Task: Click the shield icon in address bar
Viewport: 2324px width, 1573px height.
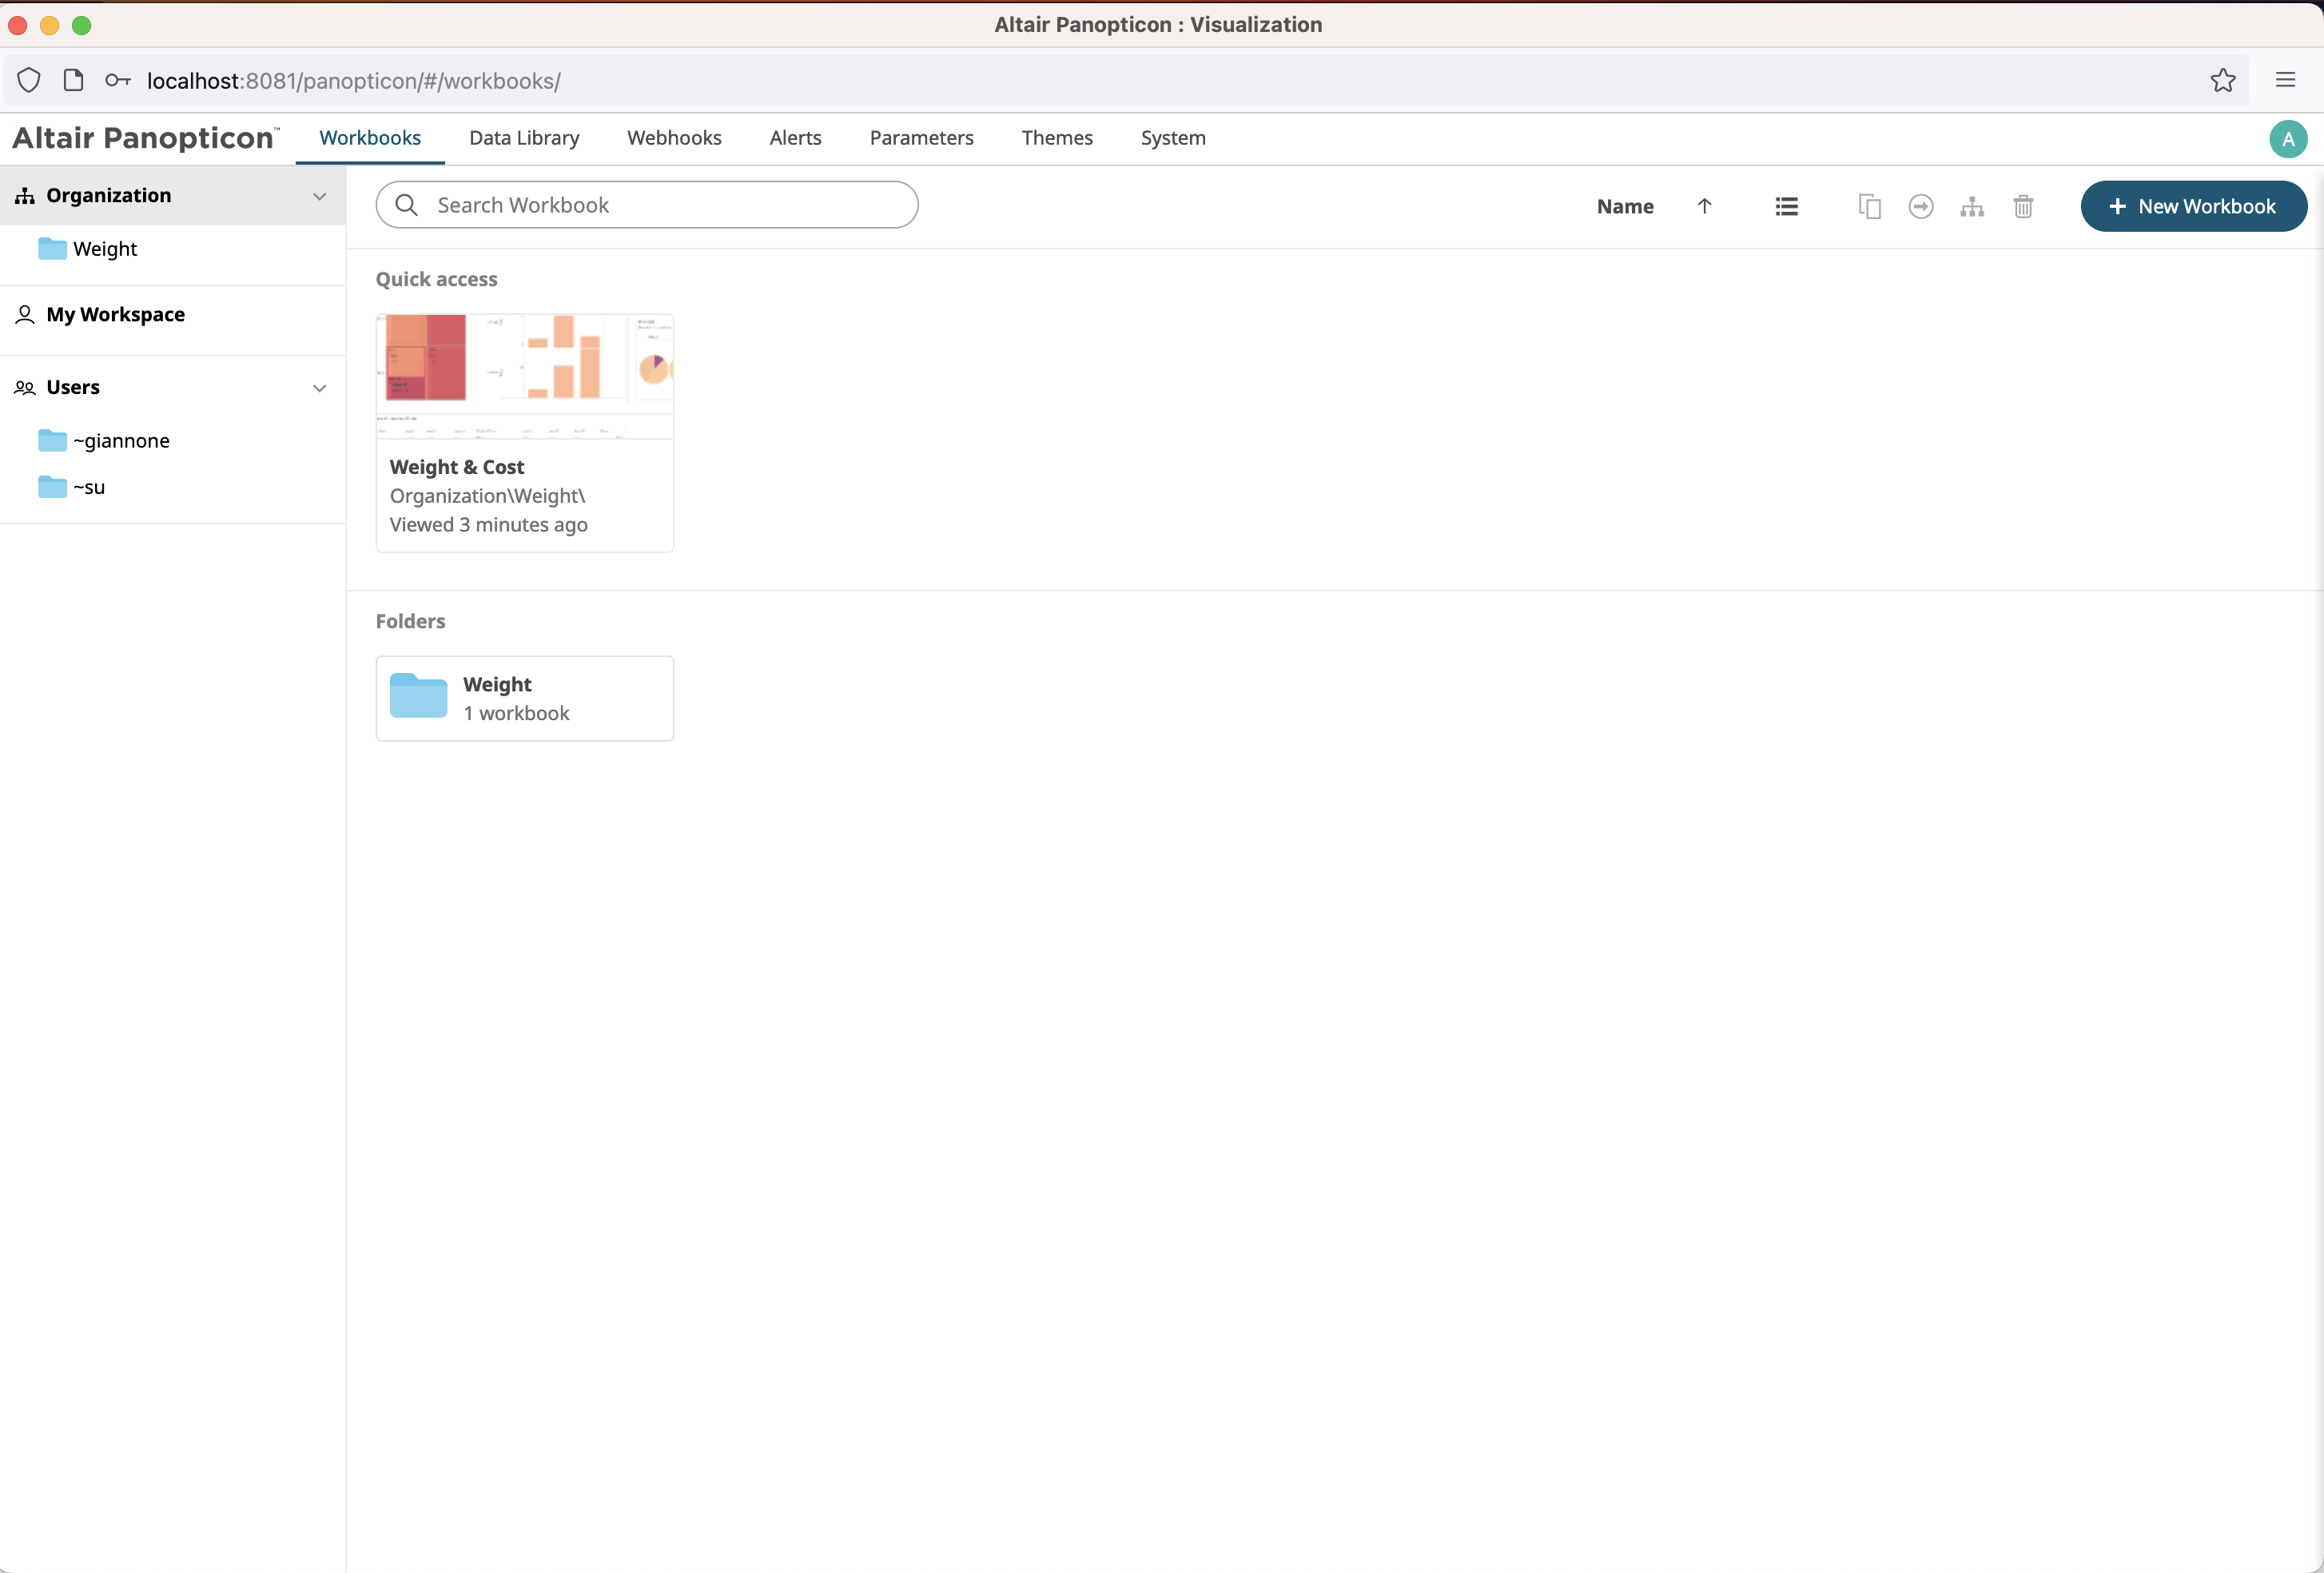Action: (x=29, y=80)
